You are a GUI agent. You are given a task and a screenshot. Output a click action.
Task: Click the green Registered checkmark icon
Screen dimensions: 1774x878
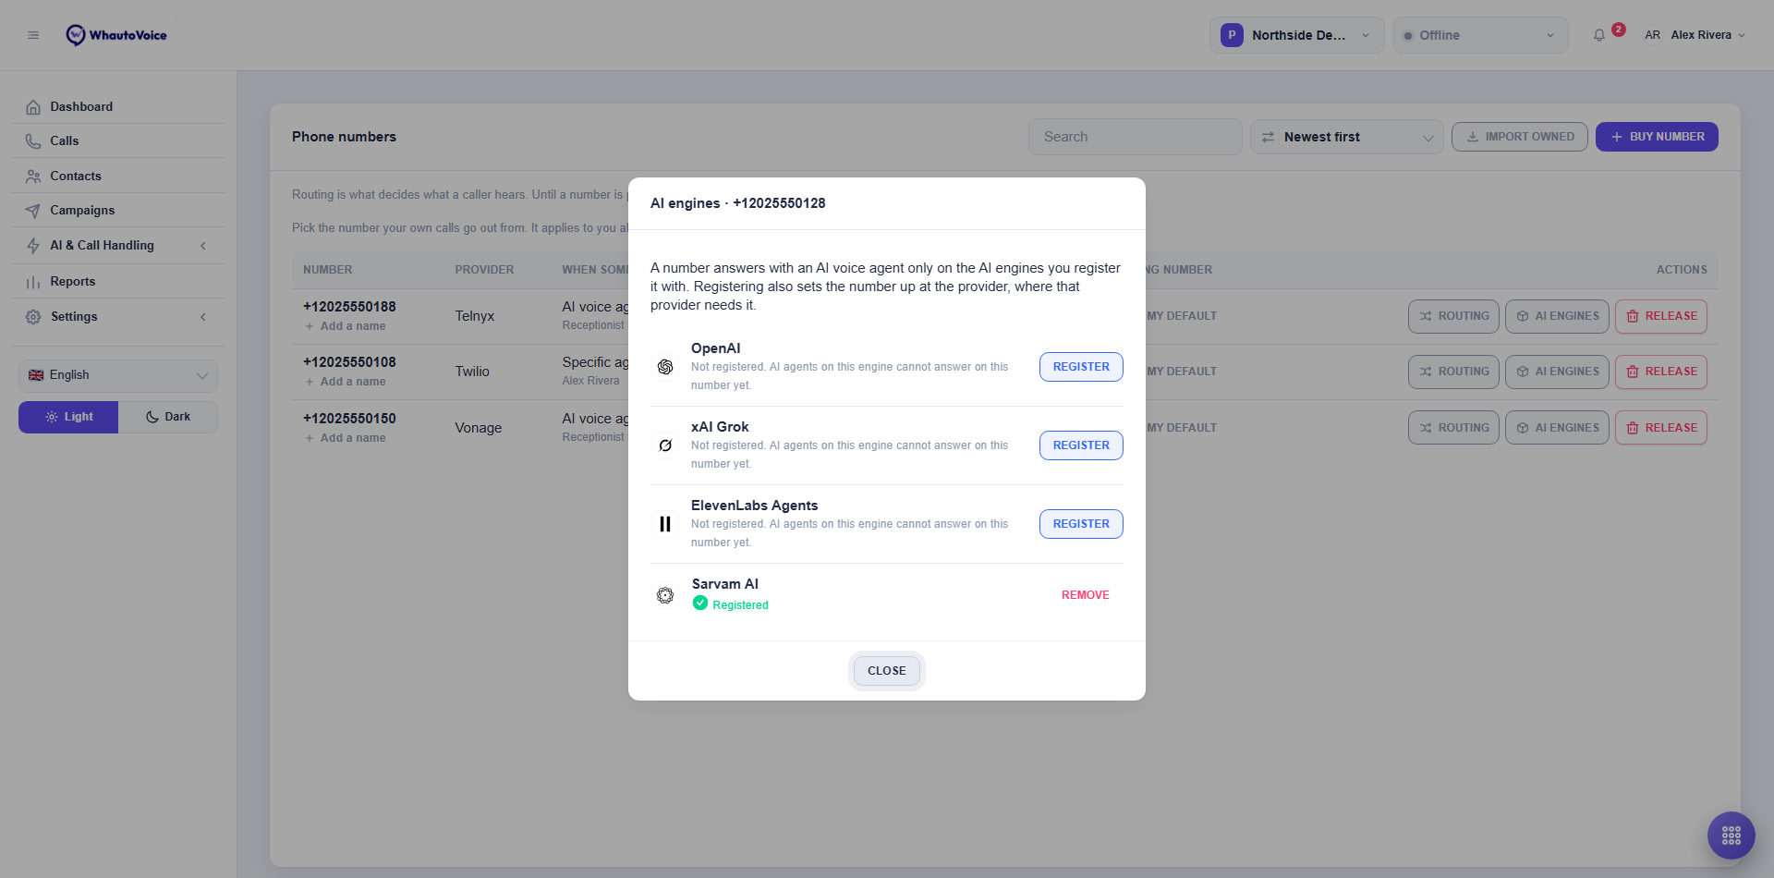tap(700, 604)
